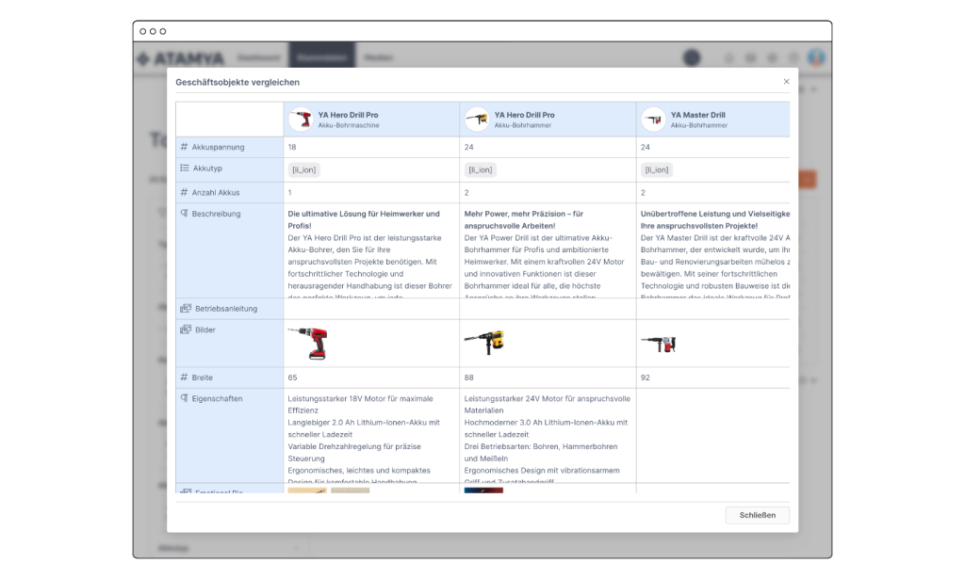Click the number icon beside Breite
Screen dimensions: 965x579
coord(184,378)
